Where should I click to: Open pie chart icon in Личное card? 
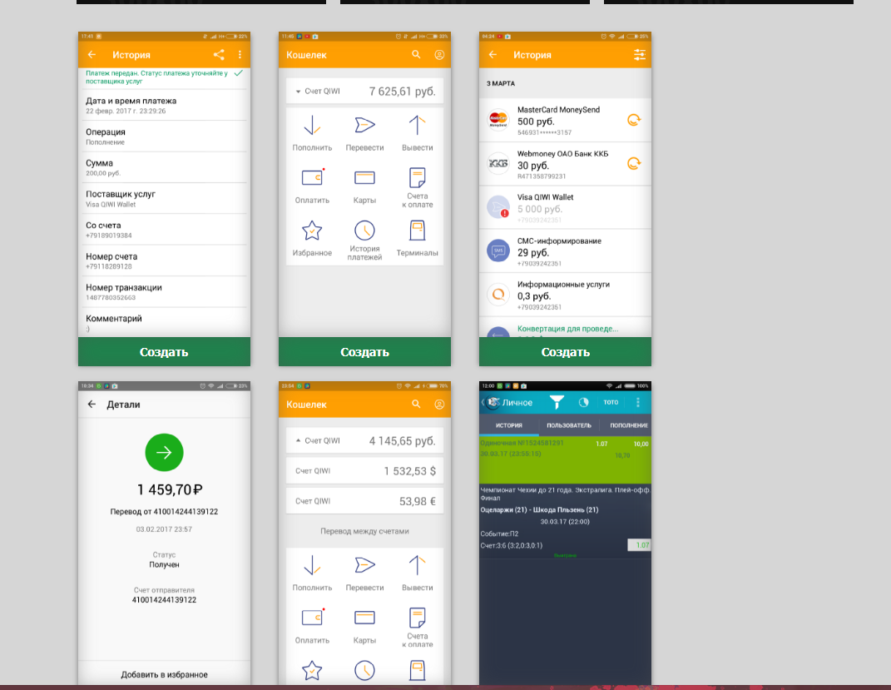point(583,402)
